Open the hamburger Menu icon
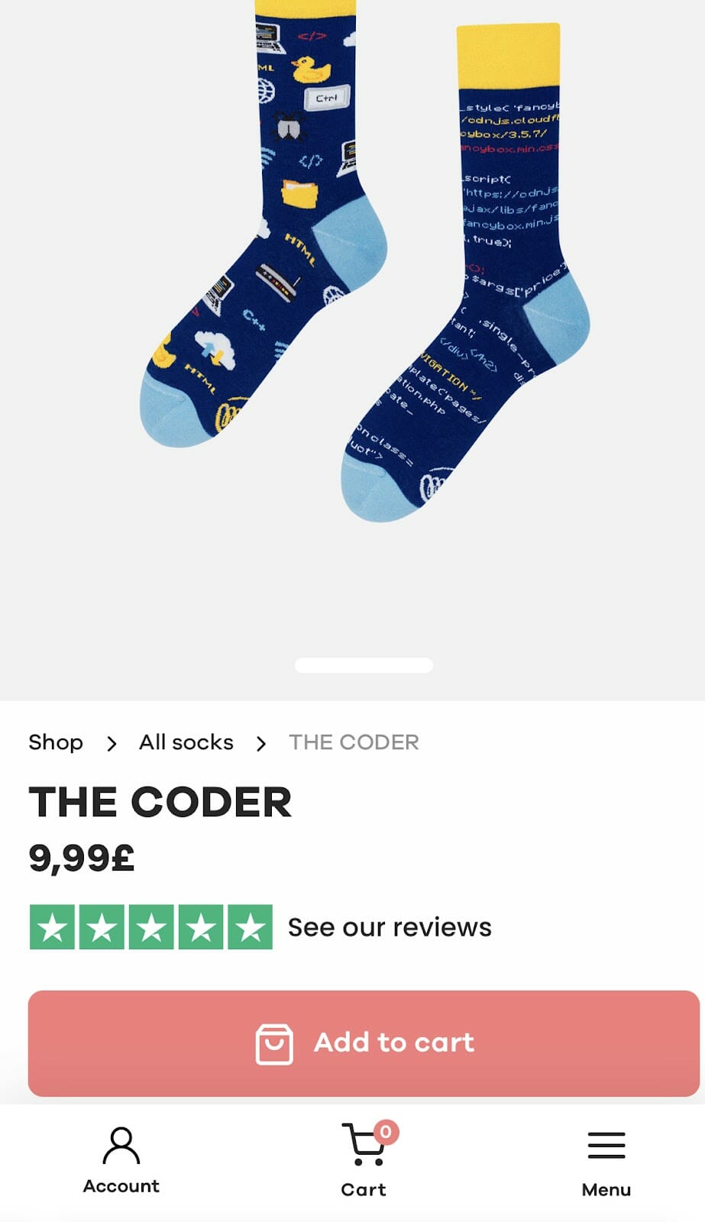The width and height of the screenshot is (705, 1222). point(606,1146)
